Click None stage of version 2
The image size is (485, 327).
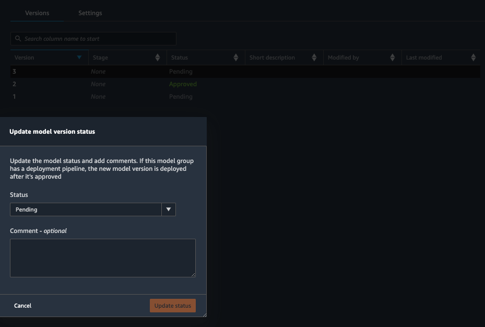coord(98,84)
